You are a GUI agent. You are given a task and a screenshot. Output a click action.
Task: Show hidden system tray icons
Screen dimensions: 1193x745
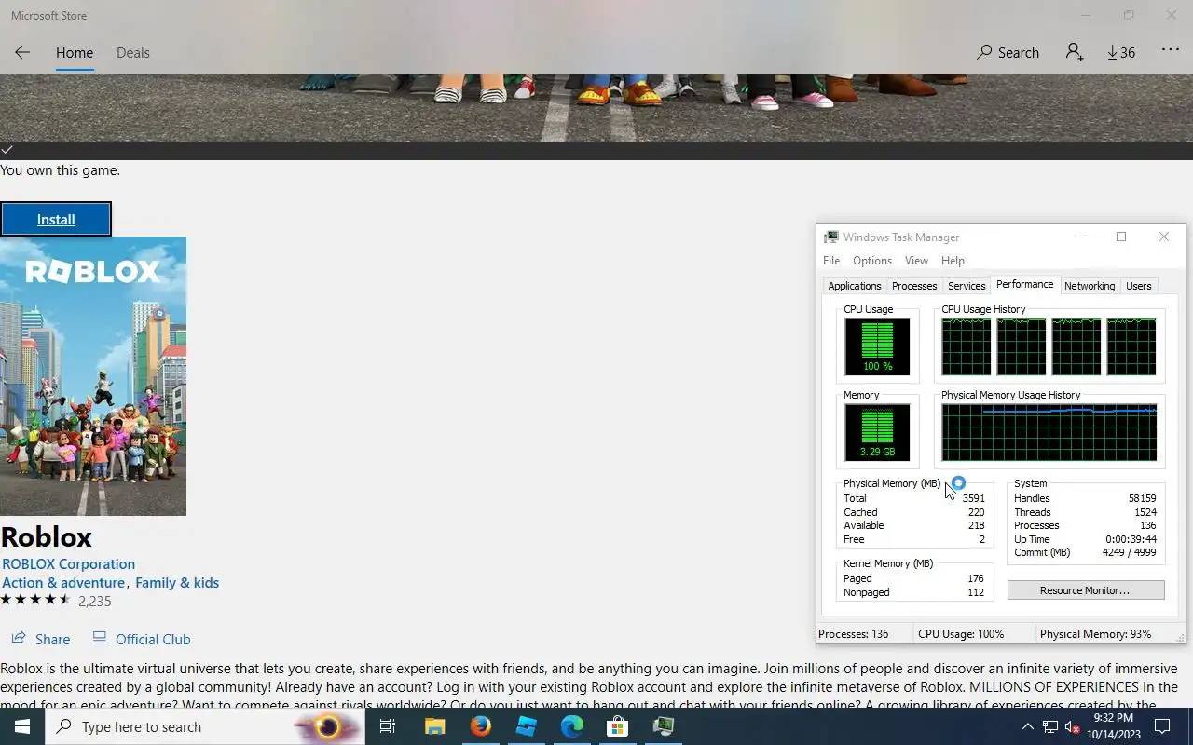point(1027,726)
